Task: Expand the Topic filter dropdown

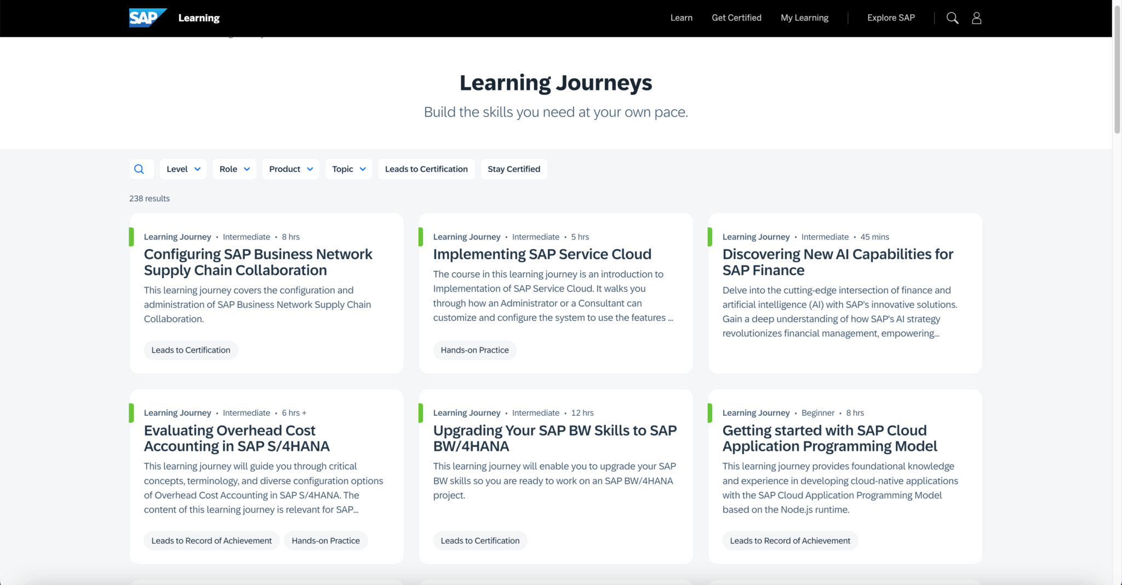Action: pyautogui.click(x=348, y=169)
